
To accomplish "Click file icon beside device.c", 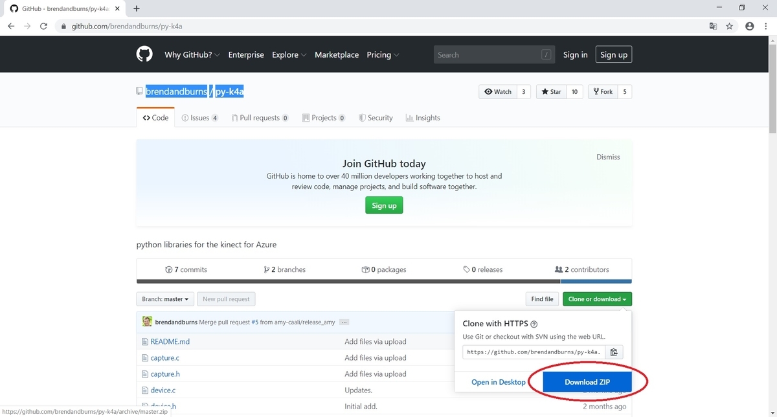I will (x=145, y=390).
